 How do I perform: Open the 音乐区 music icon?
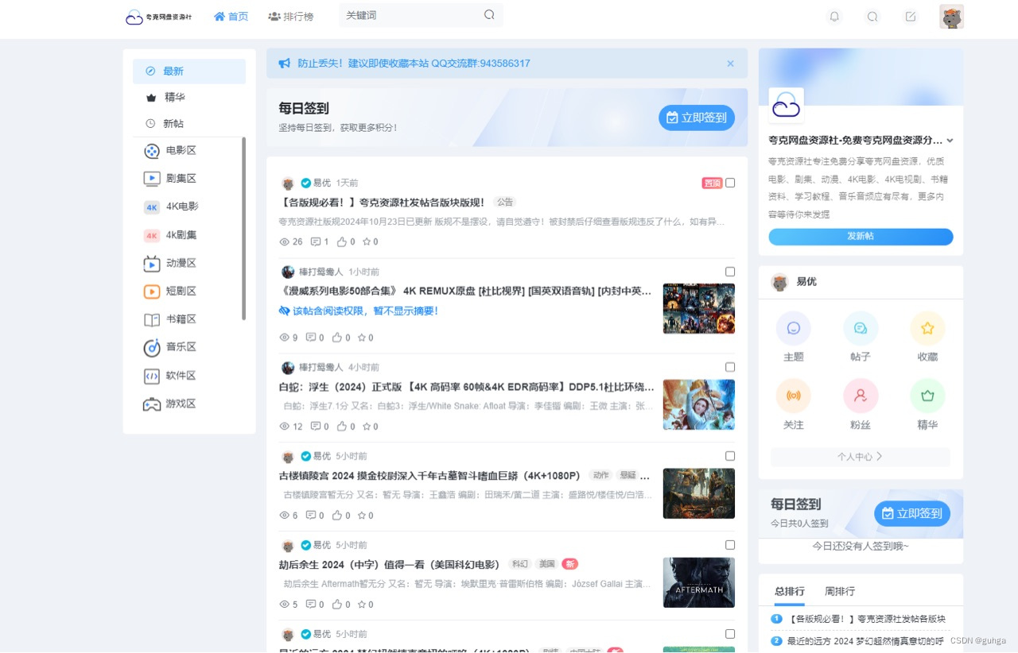tap(152, 347)
